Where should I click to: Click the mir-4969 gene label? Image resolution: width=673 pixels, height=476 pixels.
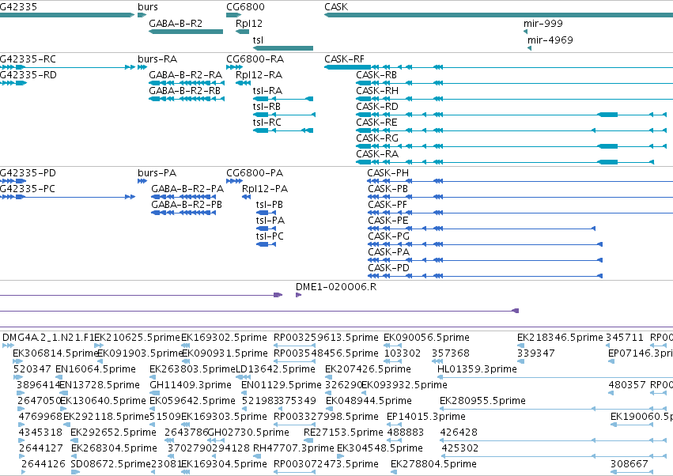pos(550,40)
